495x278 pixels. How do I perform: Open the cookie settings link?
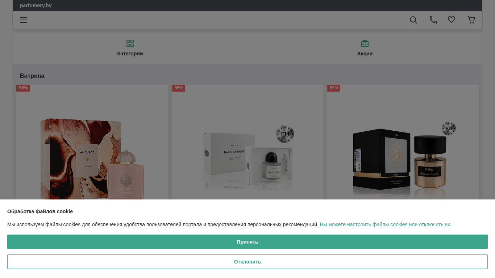(386, 224)
